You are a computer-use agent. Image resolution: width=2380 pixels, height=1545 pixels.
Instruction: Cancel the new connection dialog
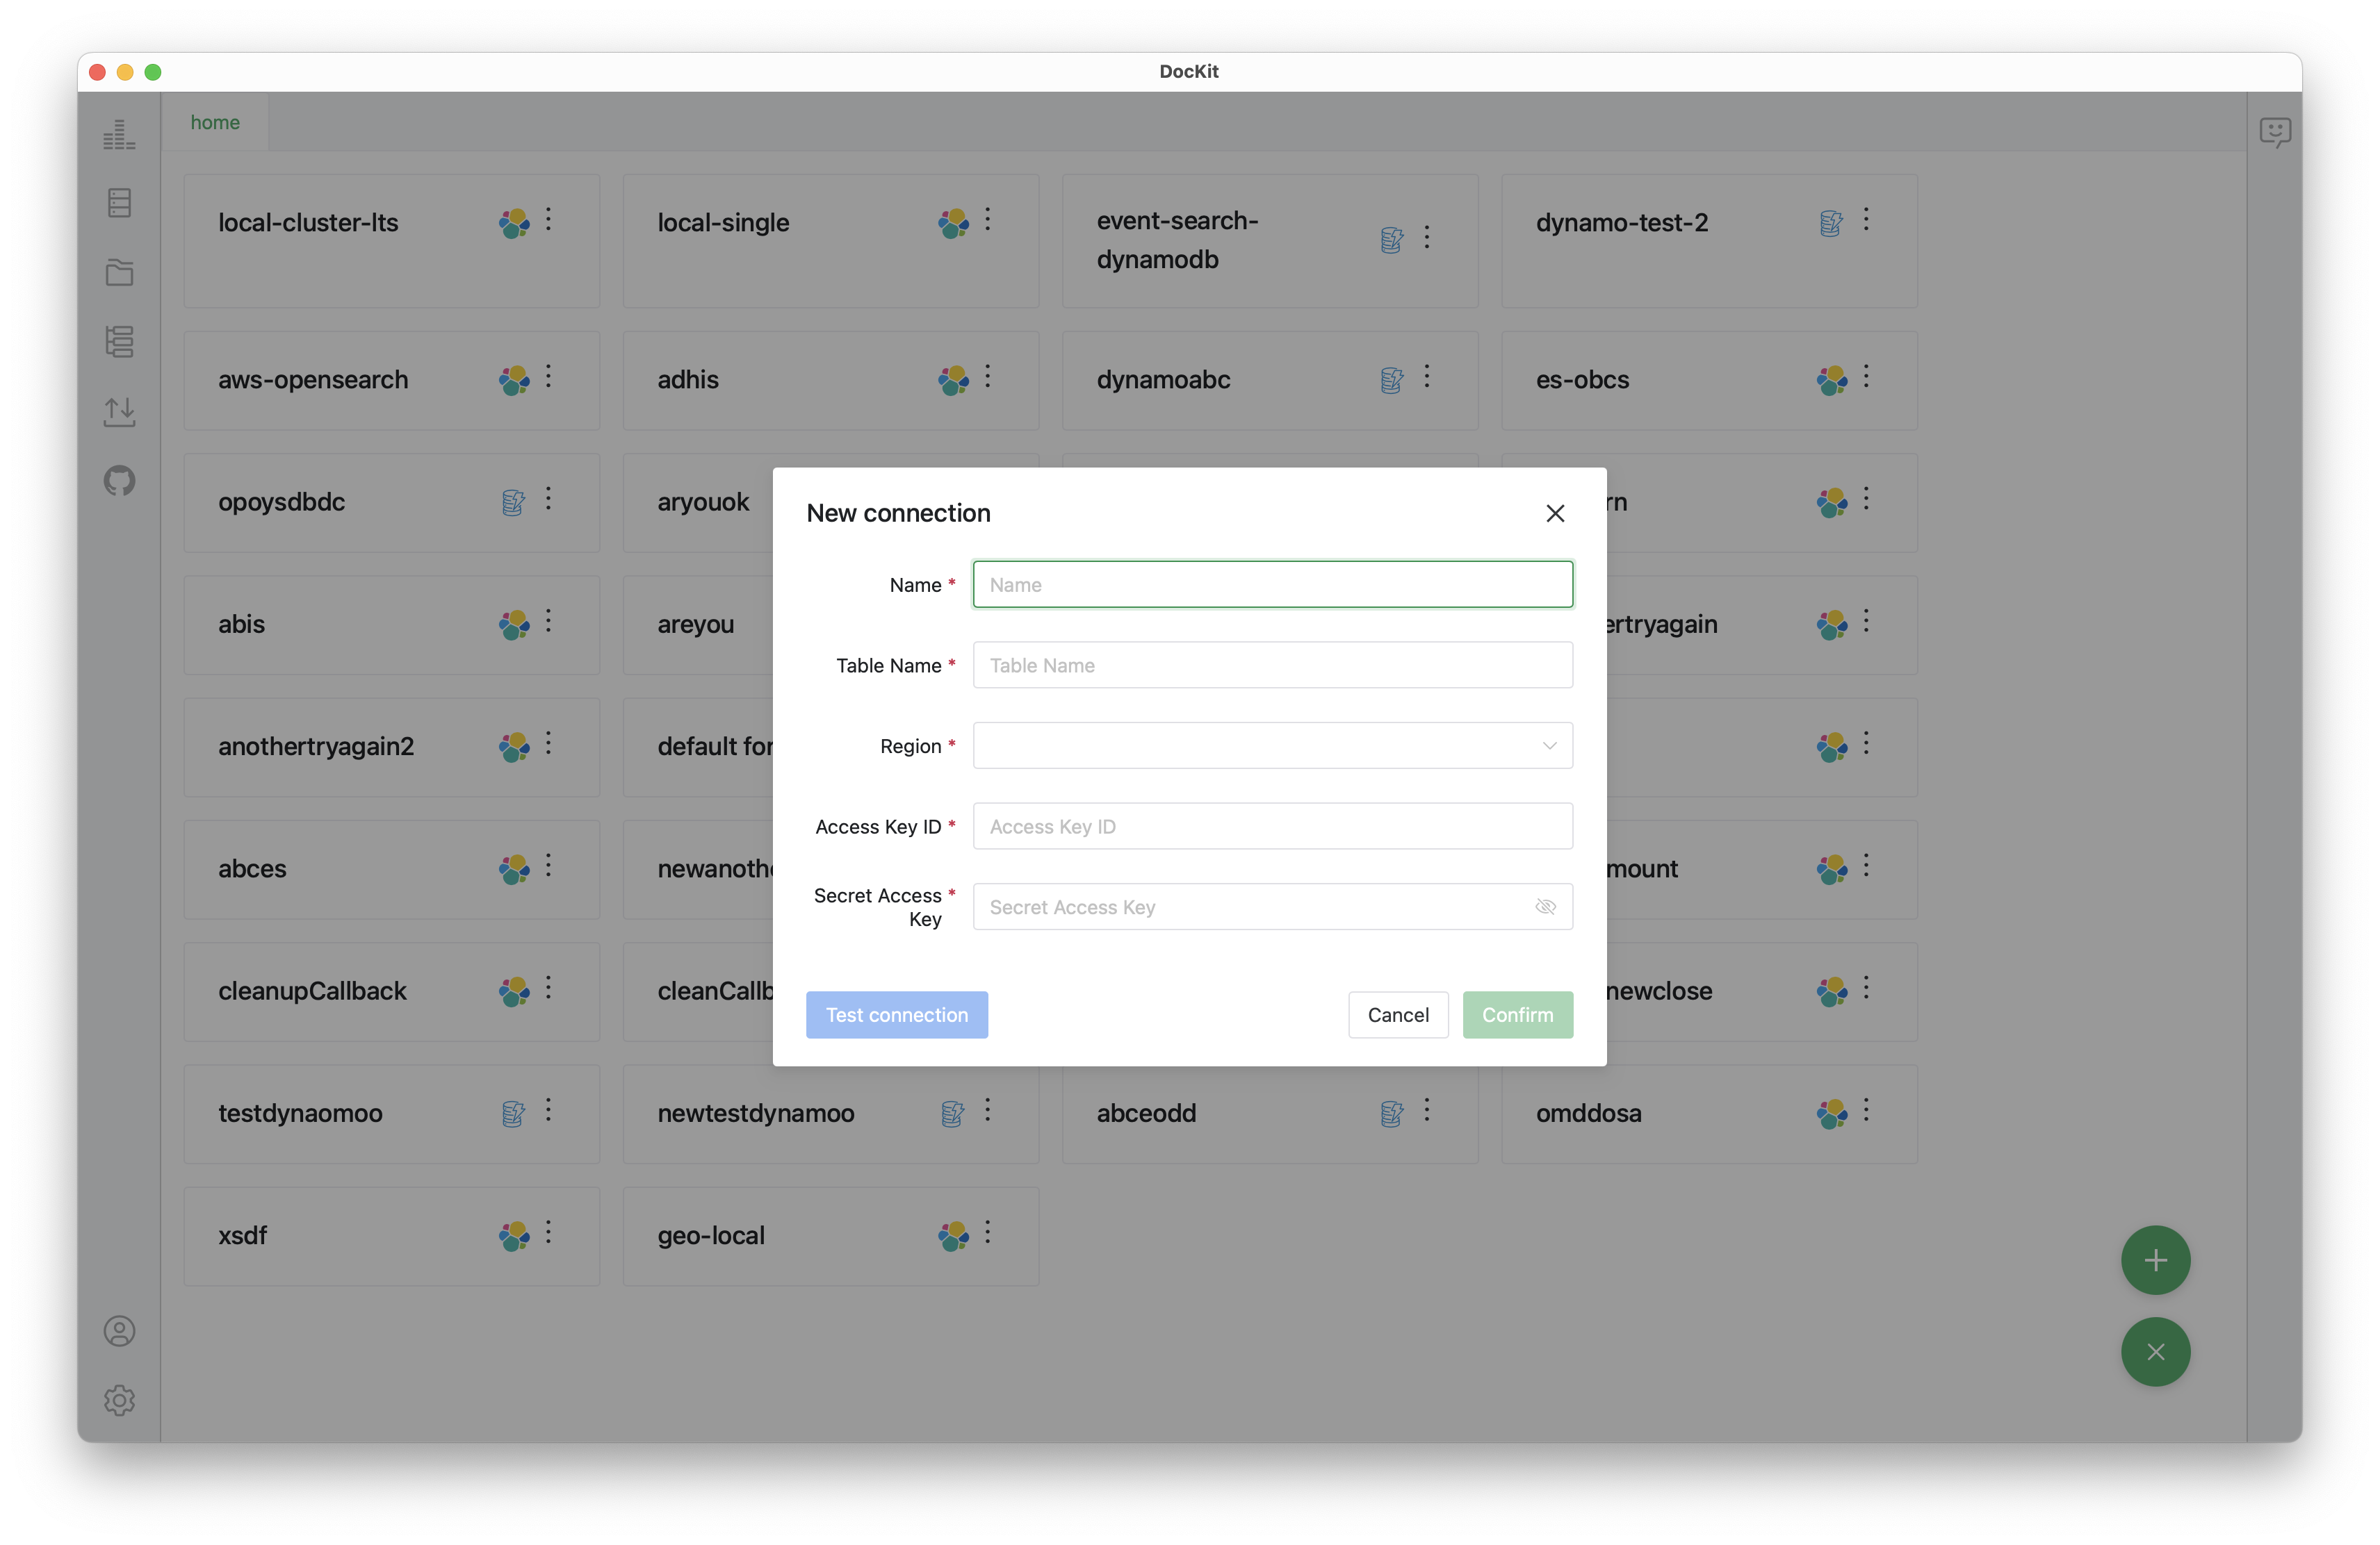(1398, 1014)
